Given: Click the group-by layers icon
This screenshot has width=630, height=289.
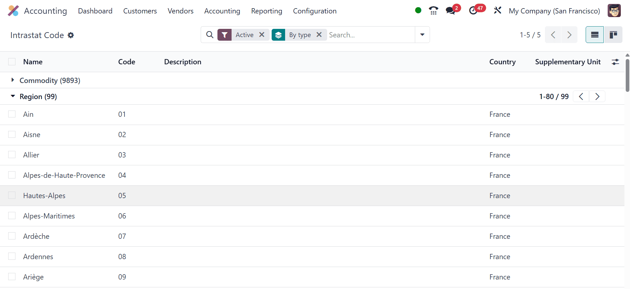Looking at the screenshot, I should point(278,35).
